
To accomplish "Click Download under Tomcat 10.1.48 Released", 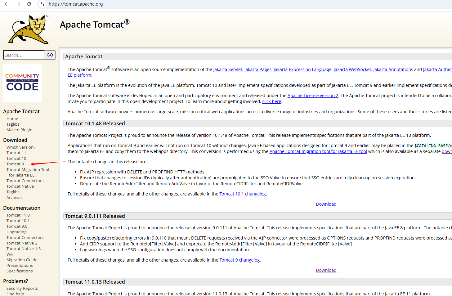I will (326, 204).
